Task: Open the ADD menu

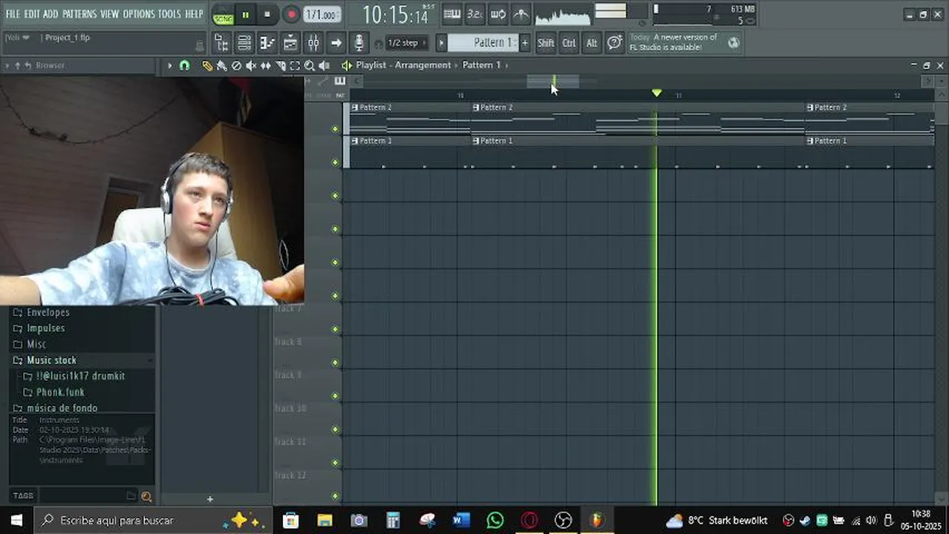Action: click(50, 14)
